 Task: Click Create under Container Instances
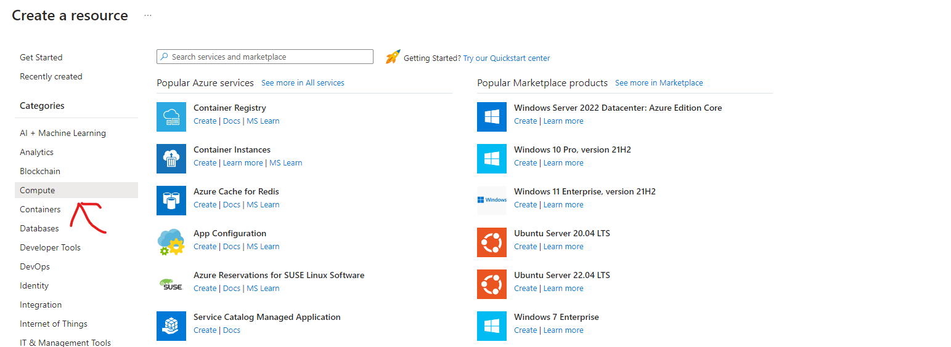205,163
